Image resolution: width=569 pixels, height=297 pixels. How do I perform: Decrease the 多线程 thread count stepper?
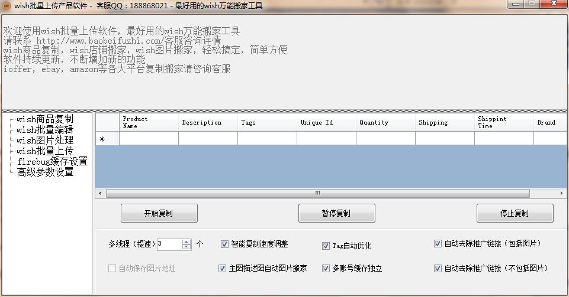pyautogui.click(x=187, y=247)
